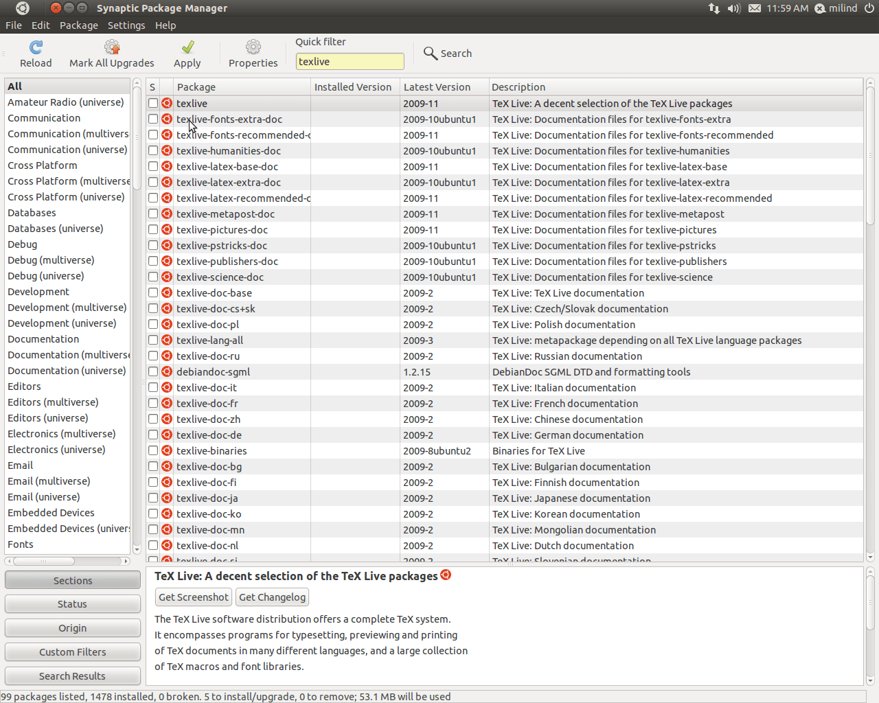
Task: Mark the texlive-doc-cs+sk checkbox
Action: pyautogui.click(x=153, y=308)
